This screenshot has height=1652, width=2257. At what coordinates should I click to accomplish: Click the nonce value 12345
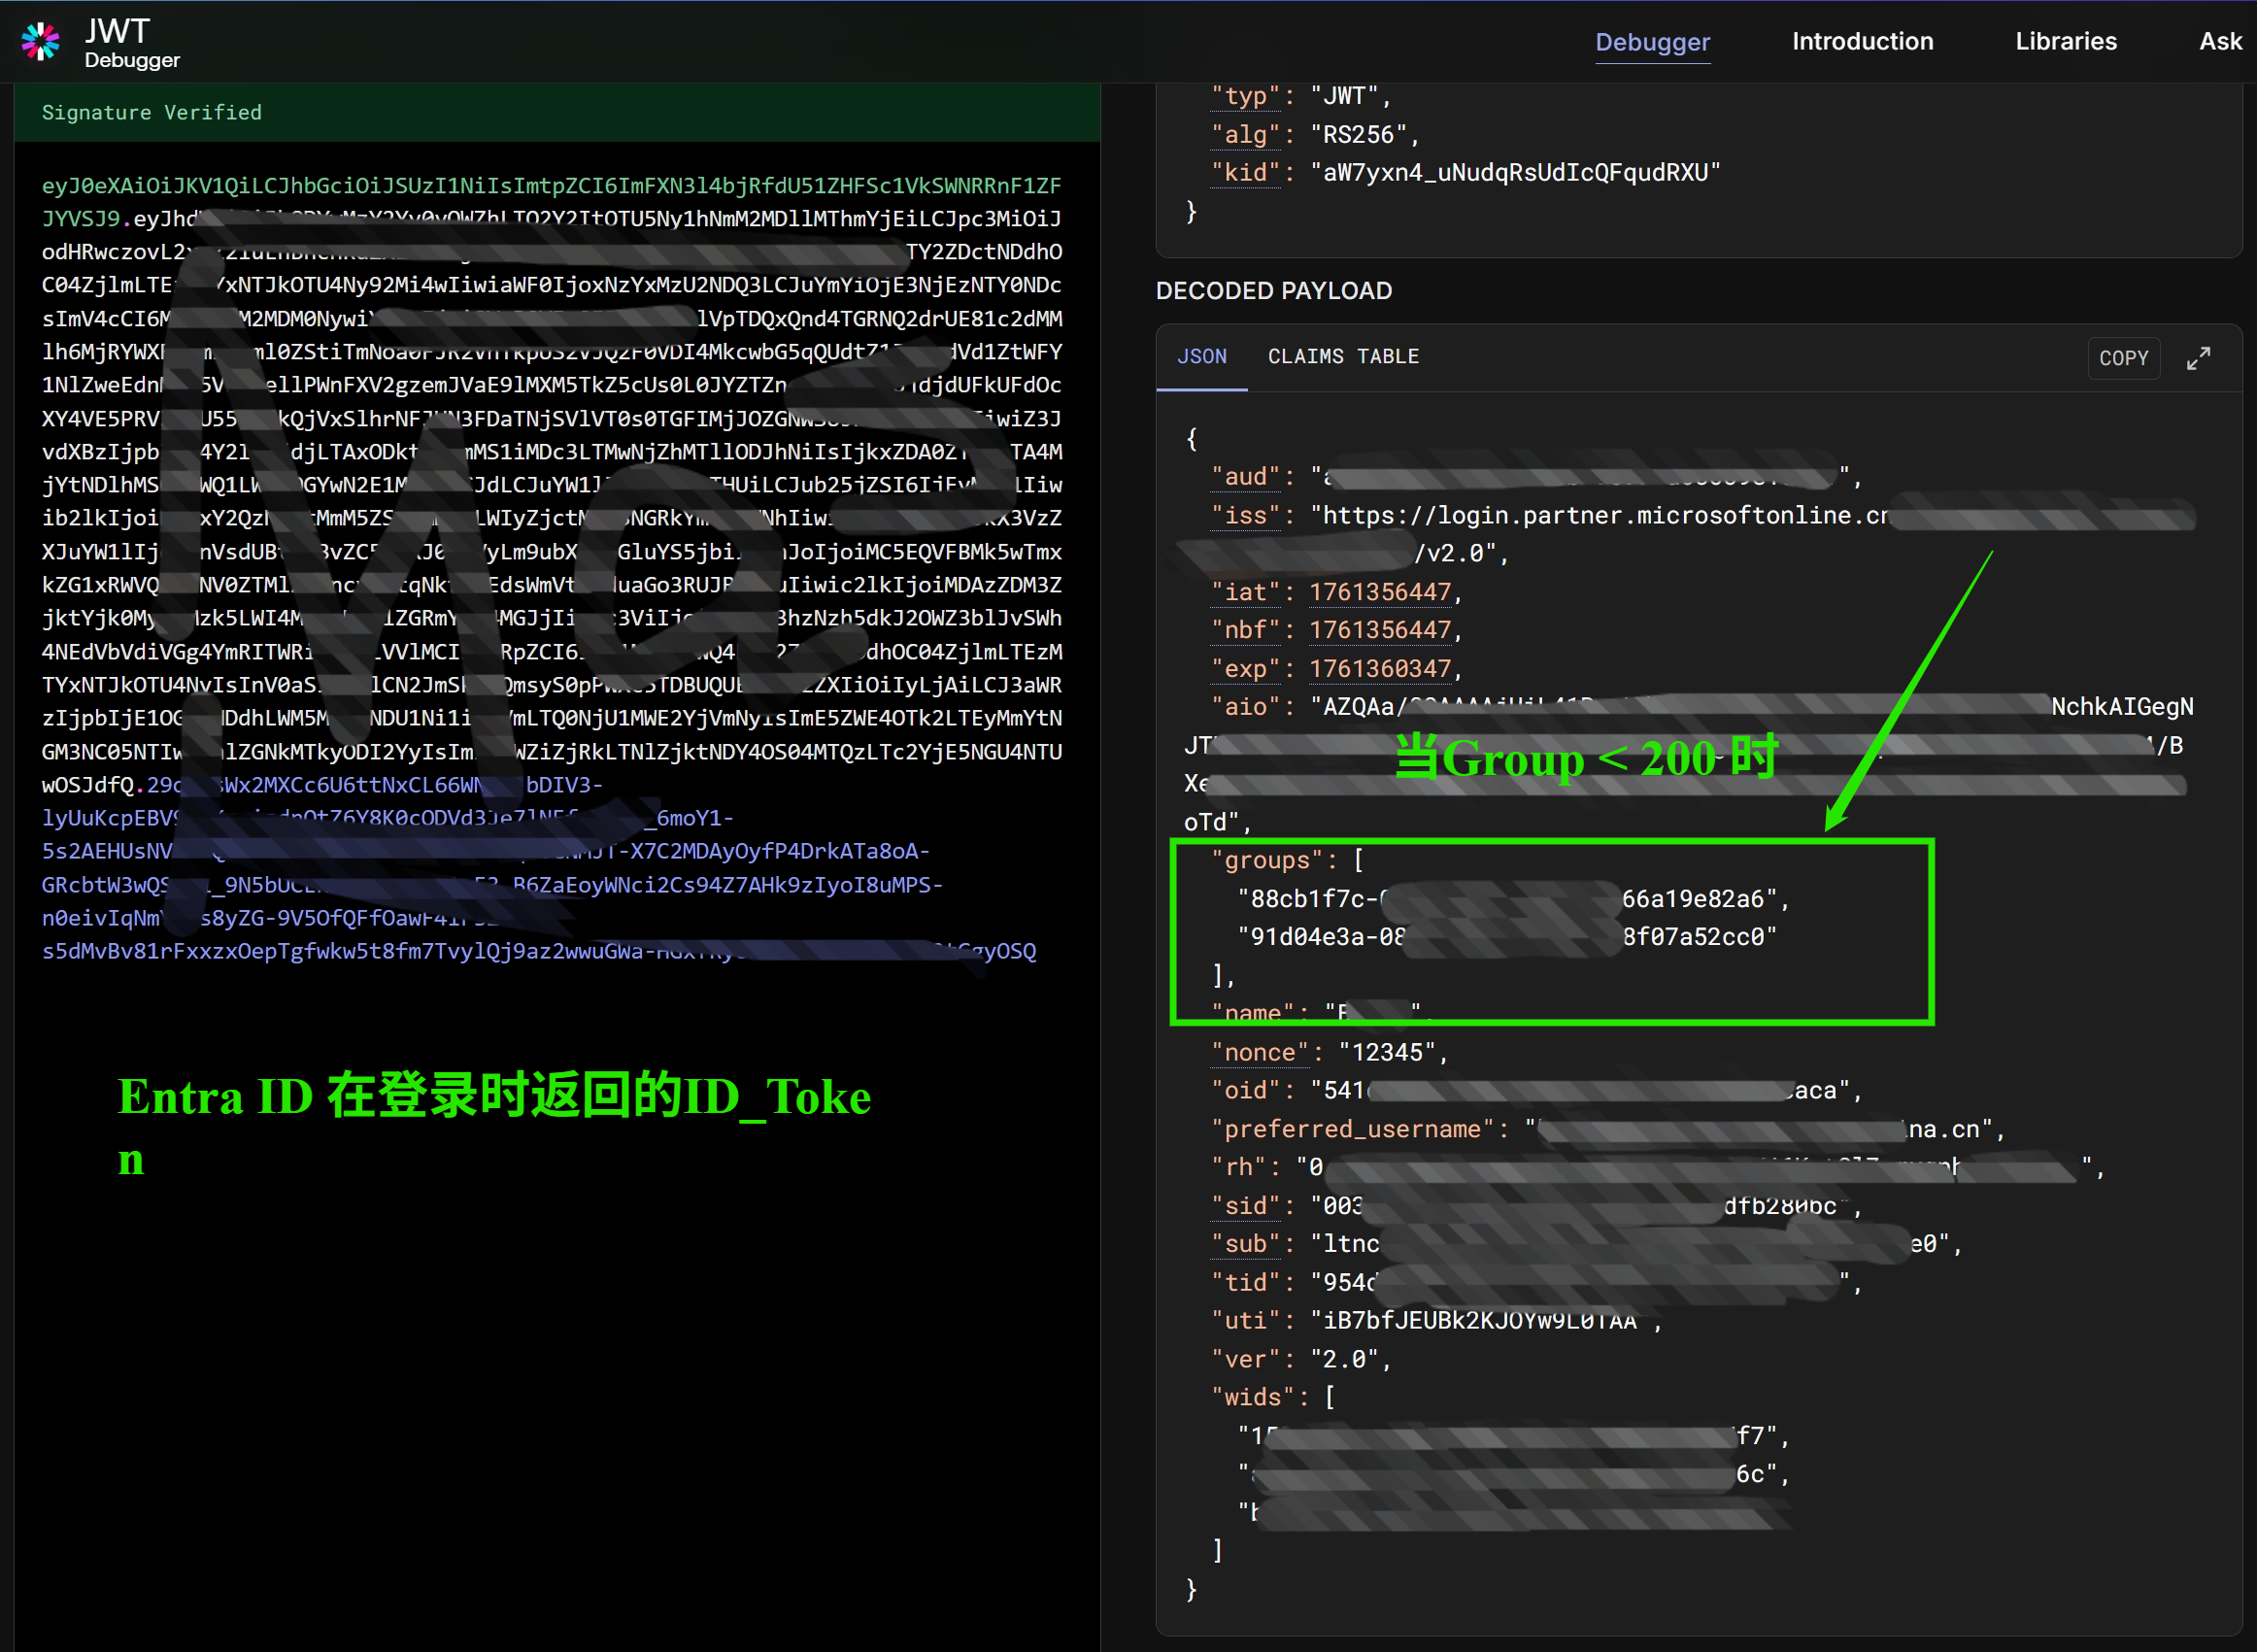(x=1386, y=1052)
